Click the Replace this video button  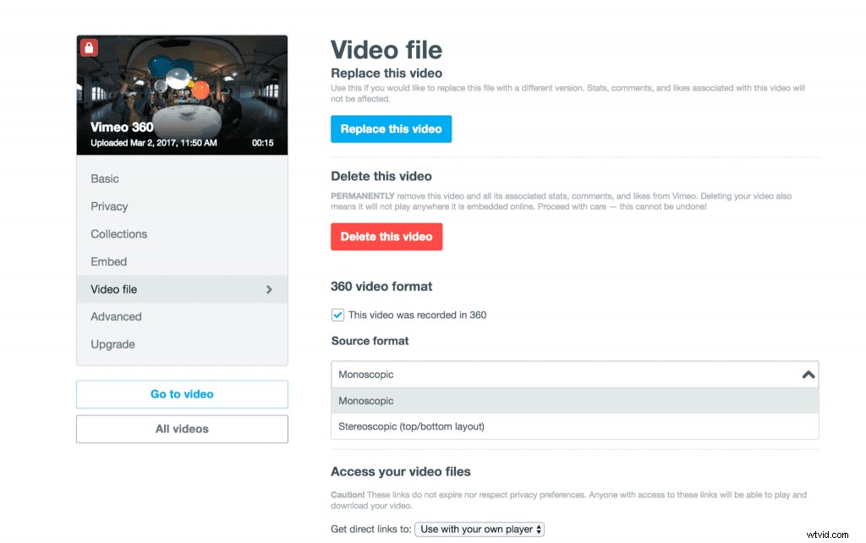click(x=391, y=129)
